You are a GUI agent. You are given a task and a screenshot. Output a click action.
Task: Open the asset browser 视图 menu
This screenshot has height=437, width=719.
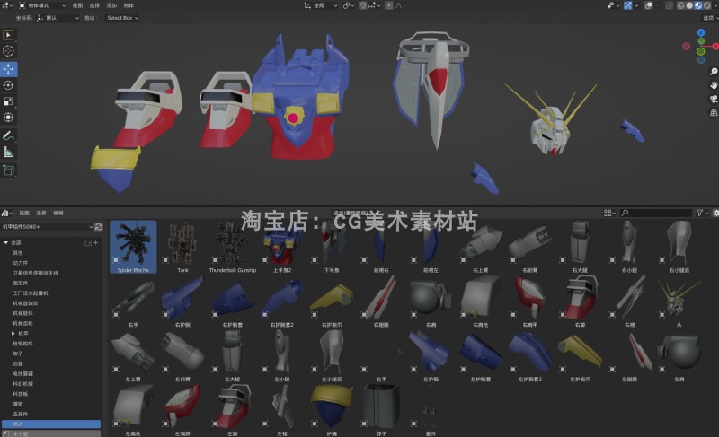[x=24, y=213]
